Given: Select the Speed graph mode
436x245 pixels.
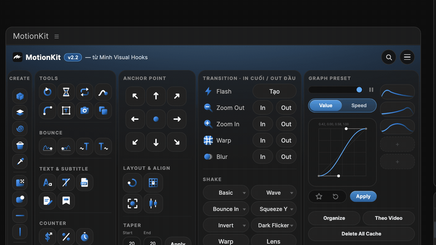Looking at the screenshot, I should (359, 106).
